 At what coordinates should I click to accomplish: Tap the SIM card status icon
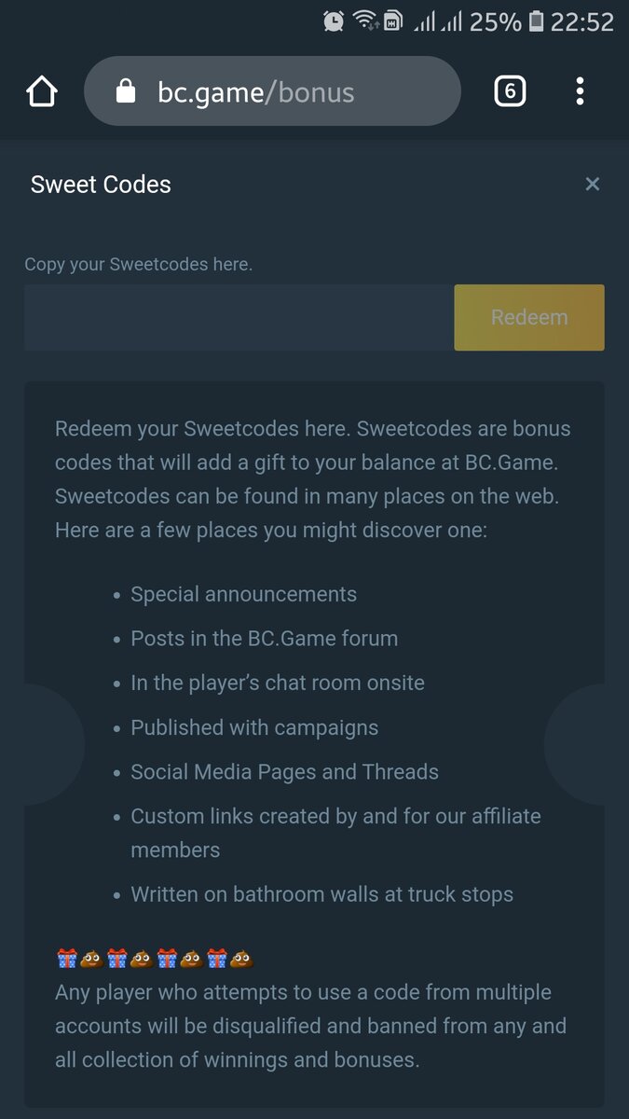(x=393, y=21)
